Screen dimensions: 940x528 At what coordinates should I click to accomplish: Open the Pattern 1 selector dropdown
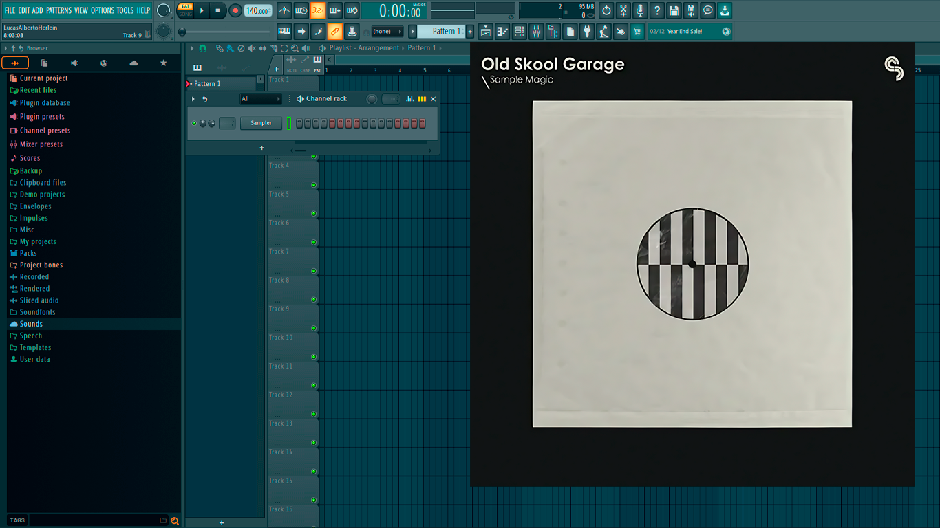point(442,31)
